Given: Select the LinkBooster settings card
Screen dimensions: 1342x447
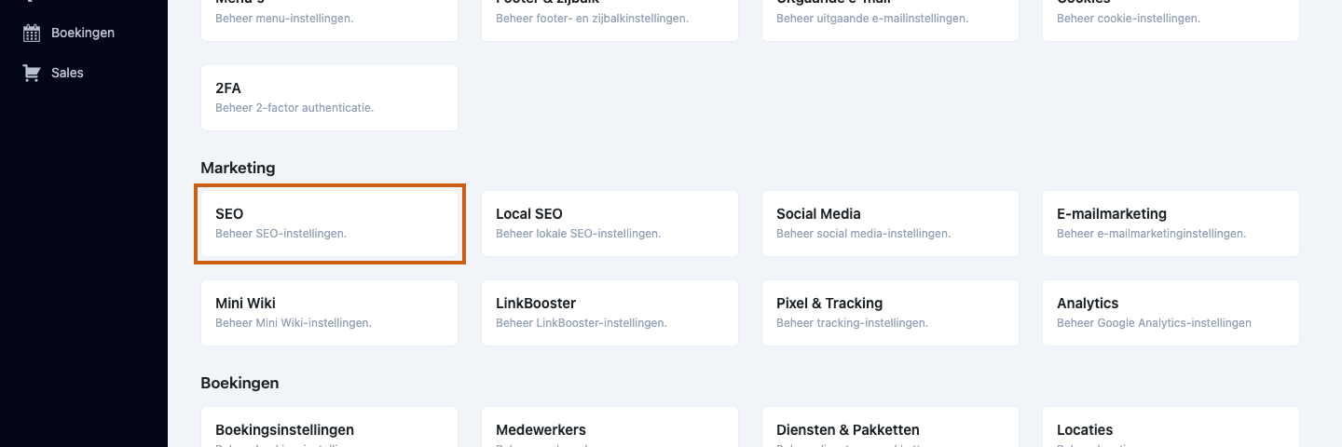Looking at the screenshot, I should tap(610, 313).
